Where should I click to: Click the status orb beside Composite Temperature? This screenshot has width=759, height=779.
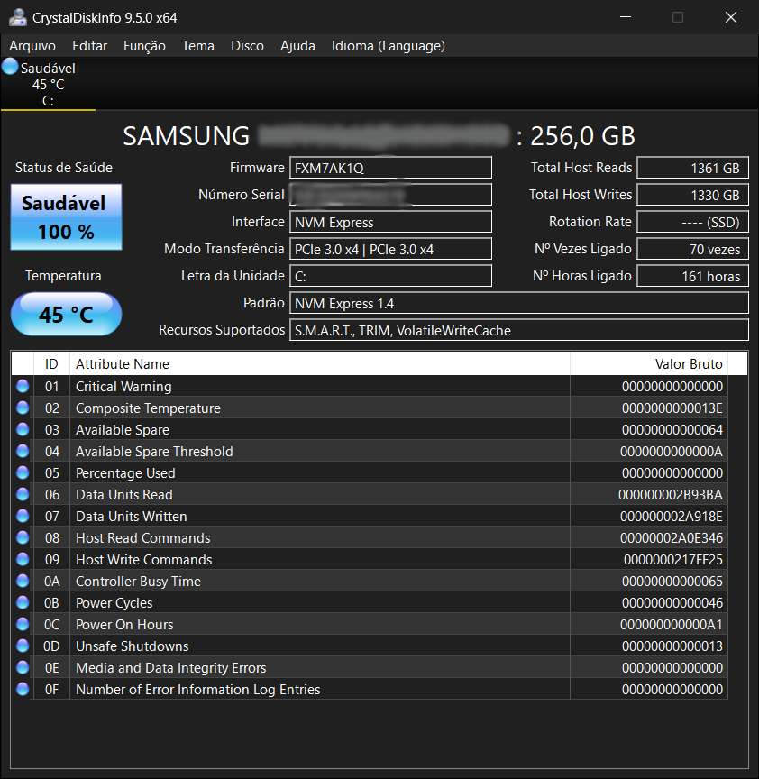[x=23, y=408]
